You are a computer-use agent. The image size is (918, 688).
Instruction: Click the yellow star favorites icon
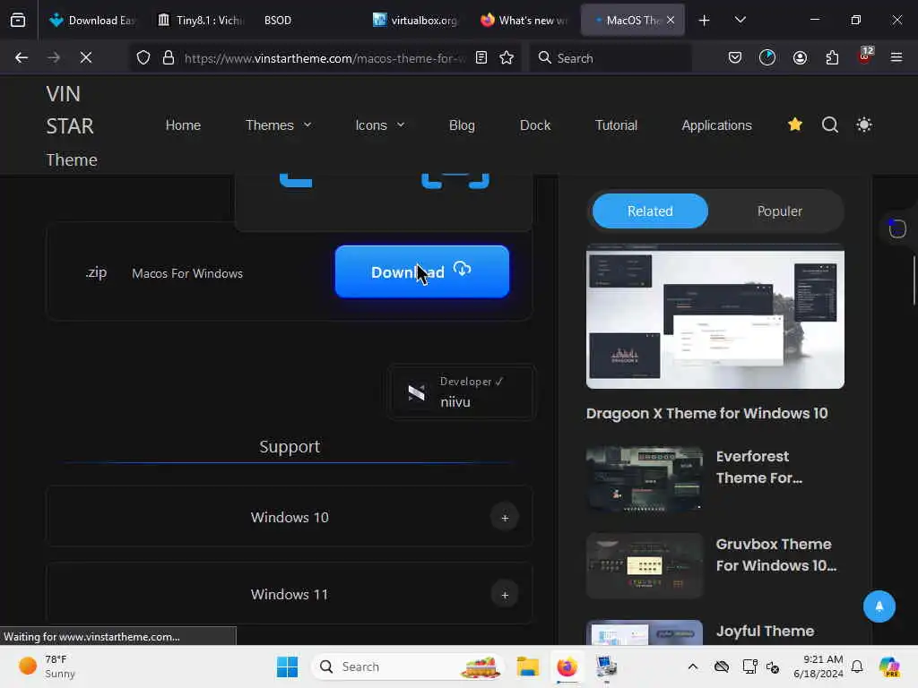pyautogui.click(x=795, y=124)
